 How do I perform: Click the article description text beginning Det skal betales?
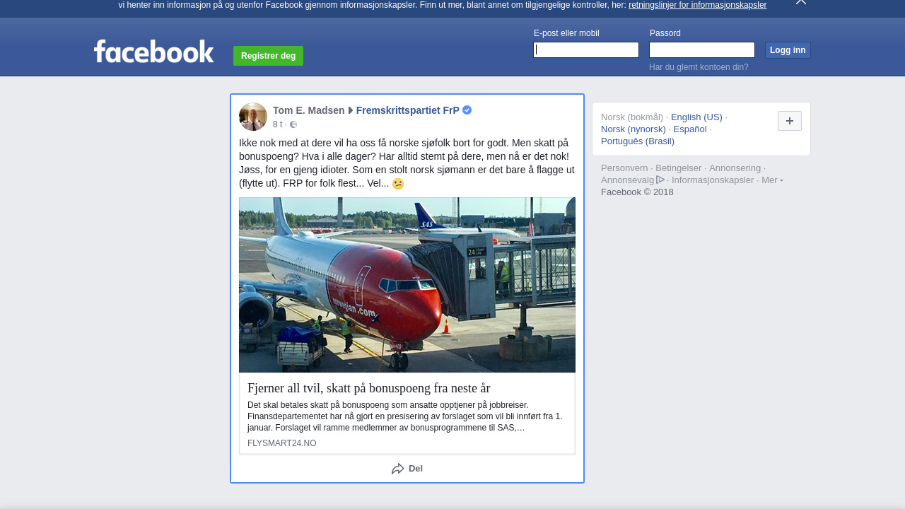coord(405,416)
